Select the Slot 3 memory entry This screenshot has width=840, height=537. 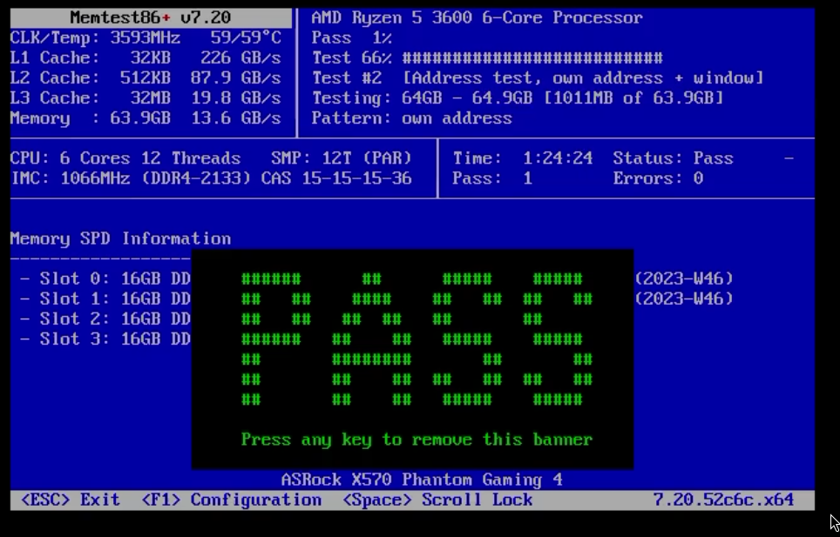click(105, 339)
